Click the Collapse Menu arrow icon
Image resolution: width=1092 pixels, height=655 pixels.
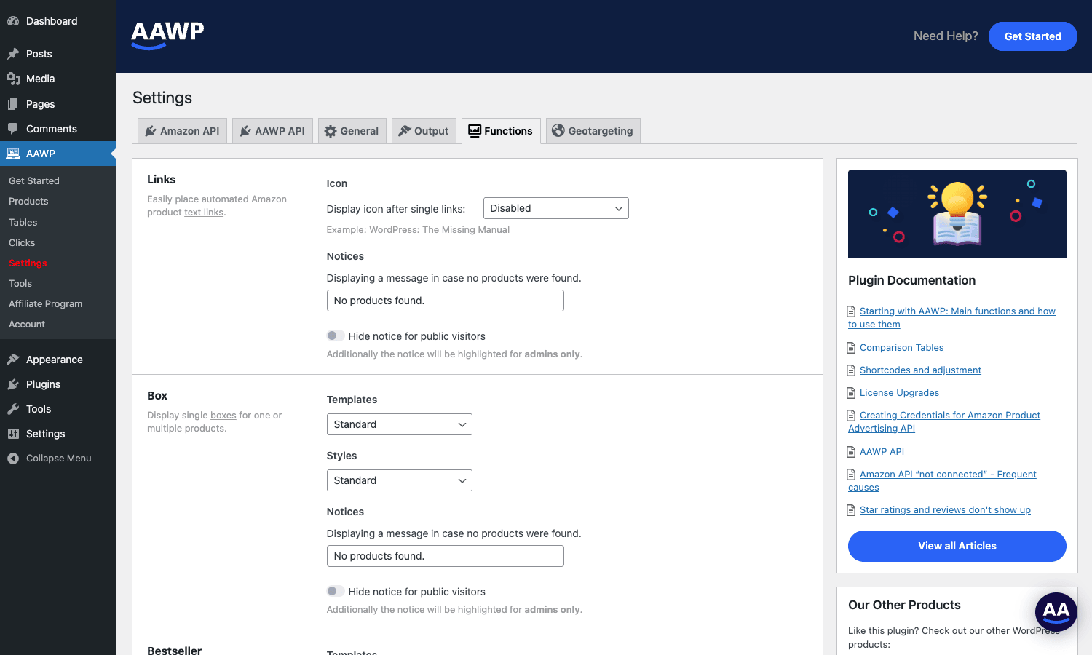[13, 458]
